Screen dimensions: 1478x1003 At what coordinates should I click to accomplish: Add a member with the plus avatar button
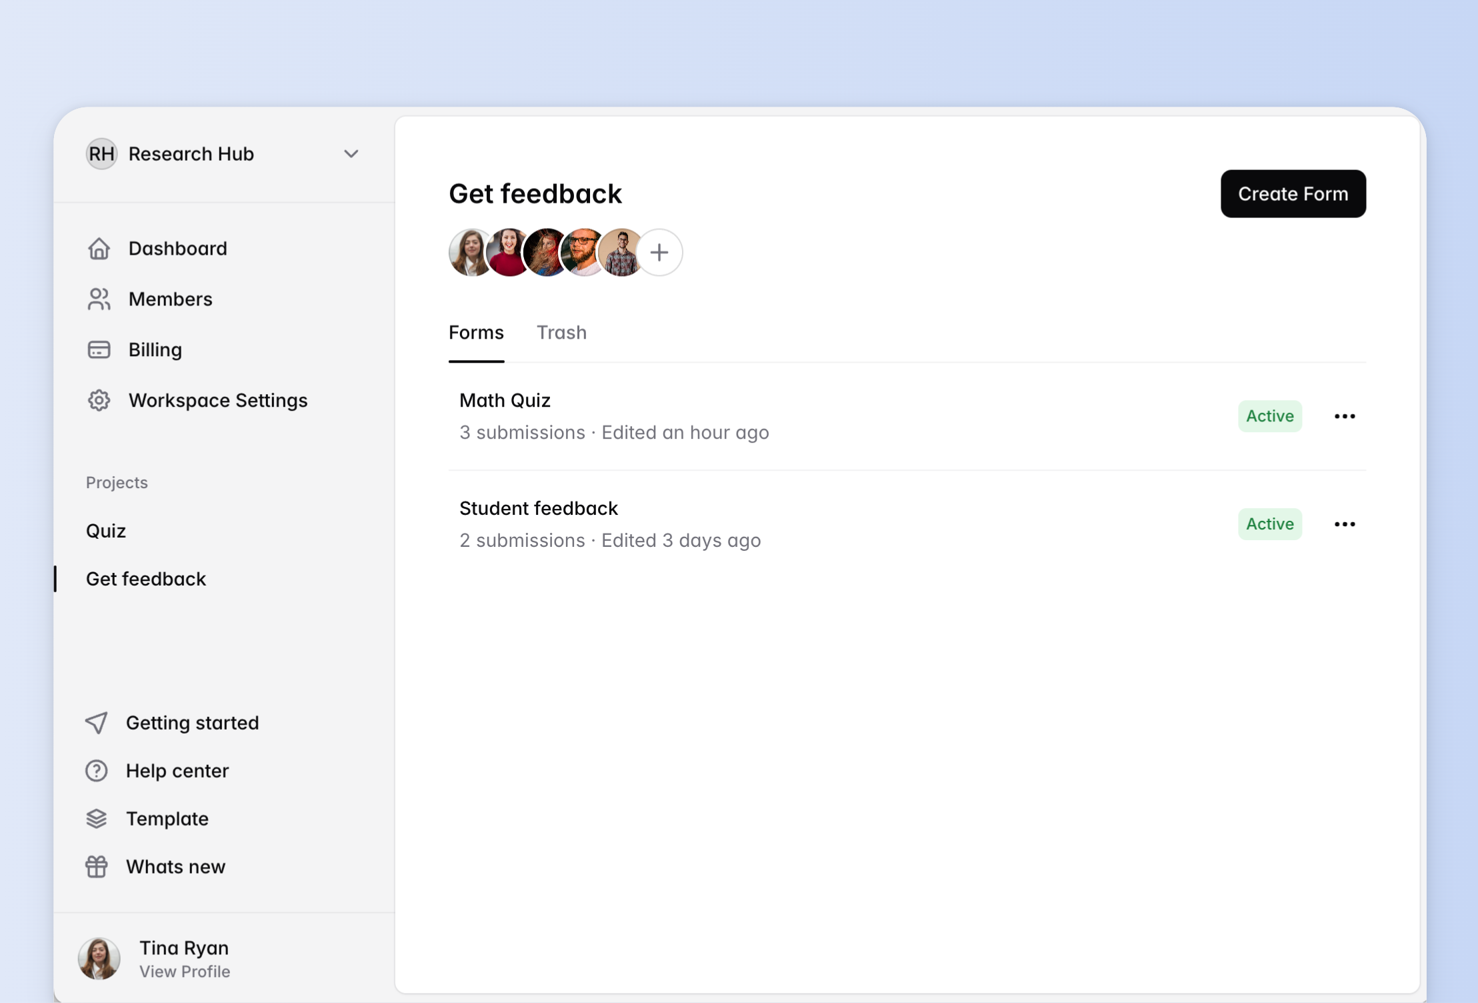[659, 251]
